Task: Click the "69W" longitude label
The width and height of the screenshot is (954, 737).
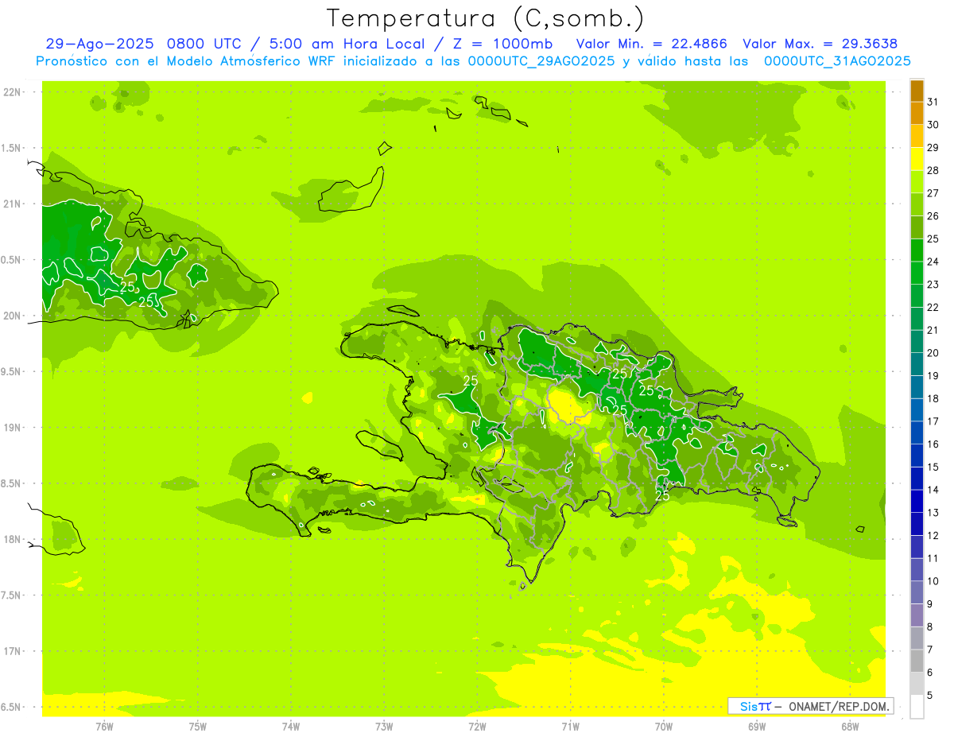Action: click(x=757, y=726)
